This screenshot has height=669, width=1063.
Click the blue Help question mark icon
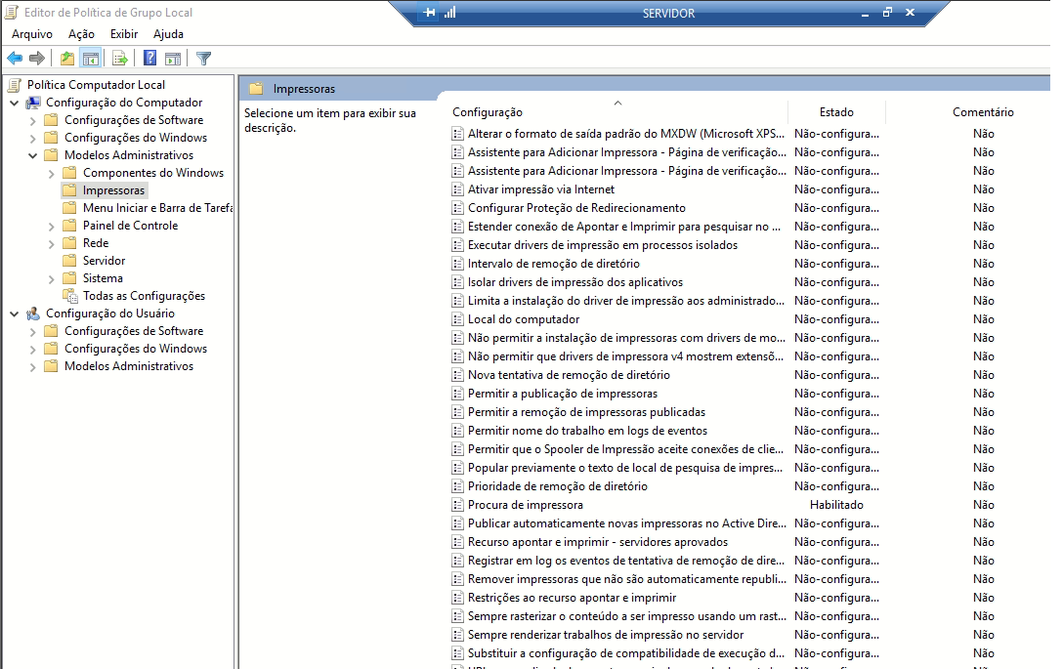click(x=149, y=59)
